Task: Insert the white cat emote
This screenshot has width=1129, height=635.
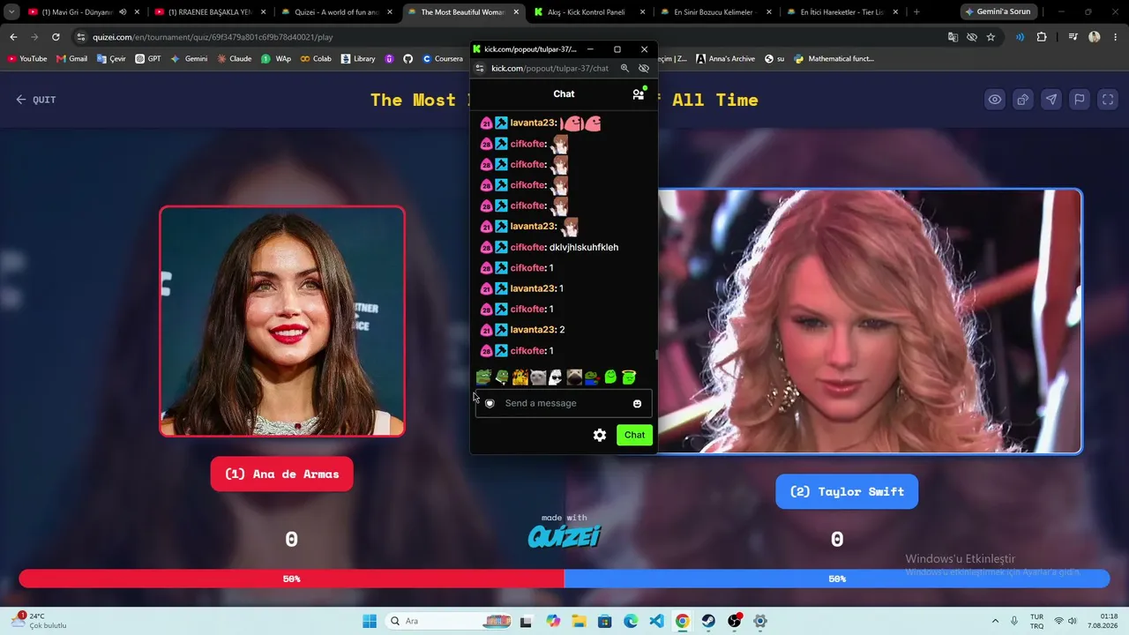Action: 538,377
